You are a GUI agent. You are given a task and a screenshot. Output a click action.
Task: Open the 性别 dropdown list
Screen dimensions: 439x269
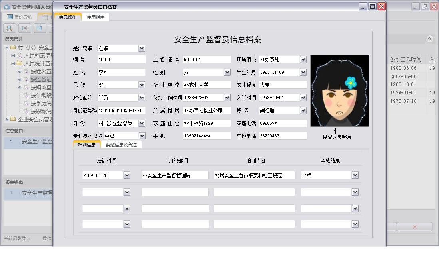coord(228,72)
